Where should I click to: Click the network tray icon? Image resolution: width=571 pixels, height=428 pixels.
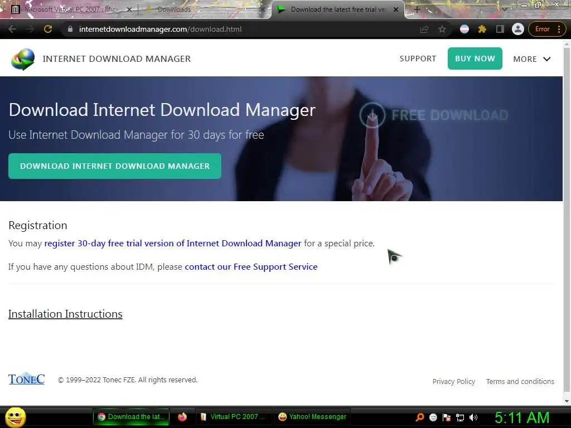460,417
